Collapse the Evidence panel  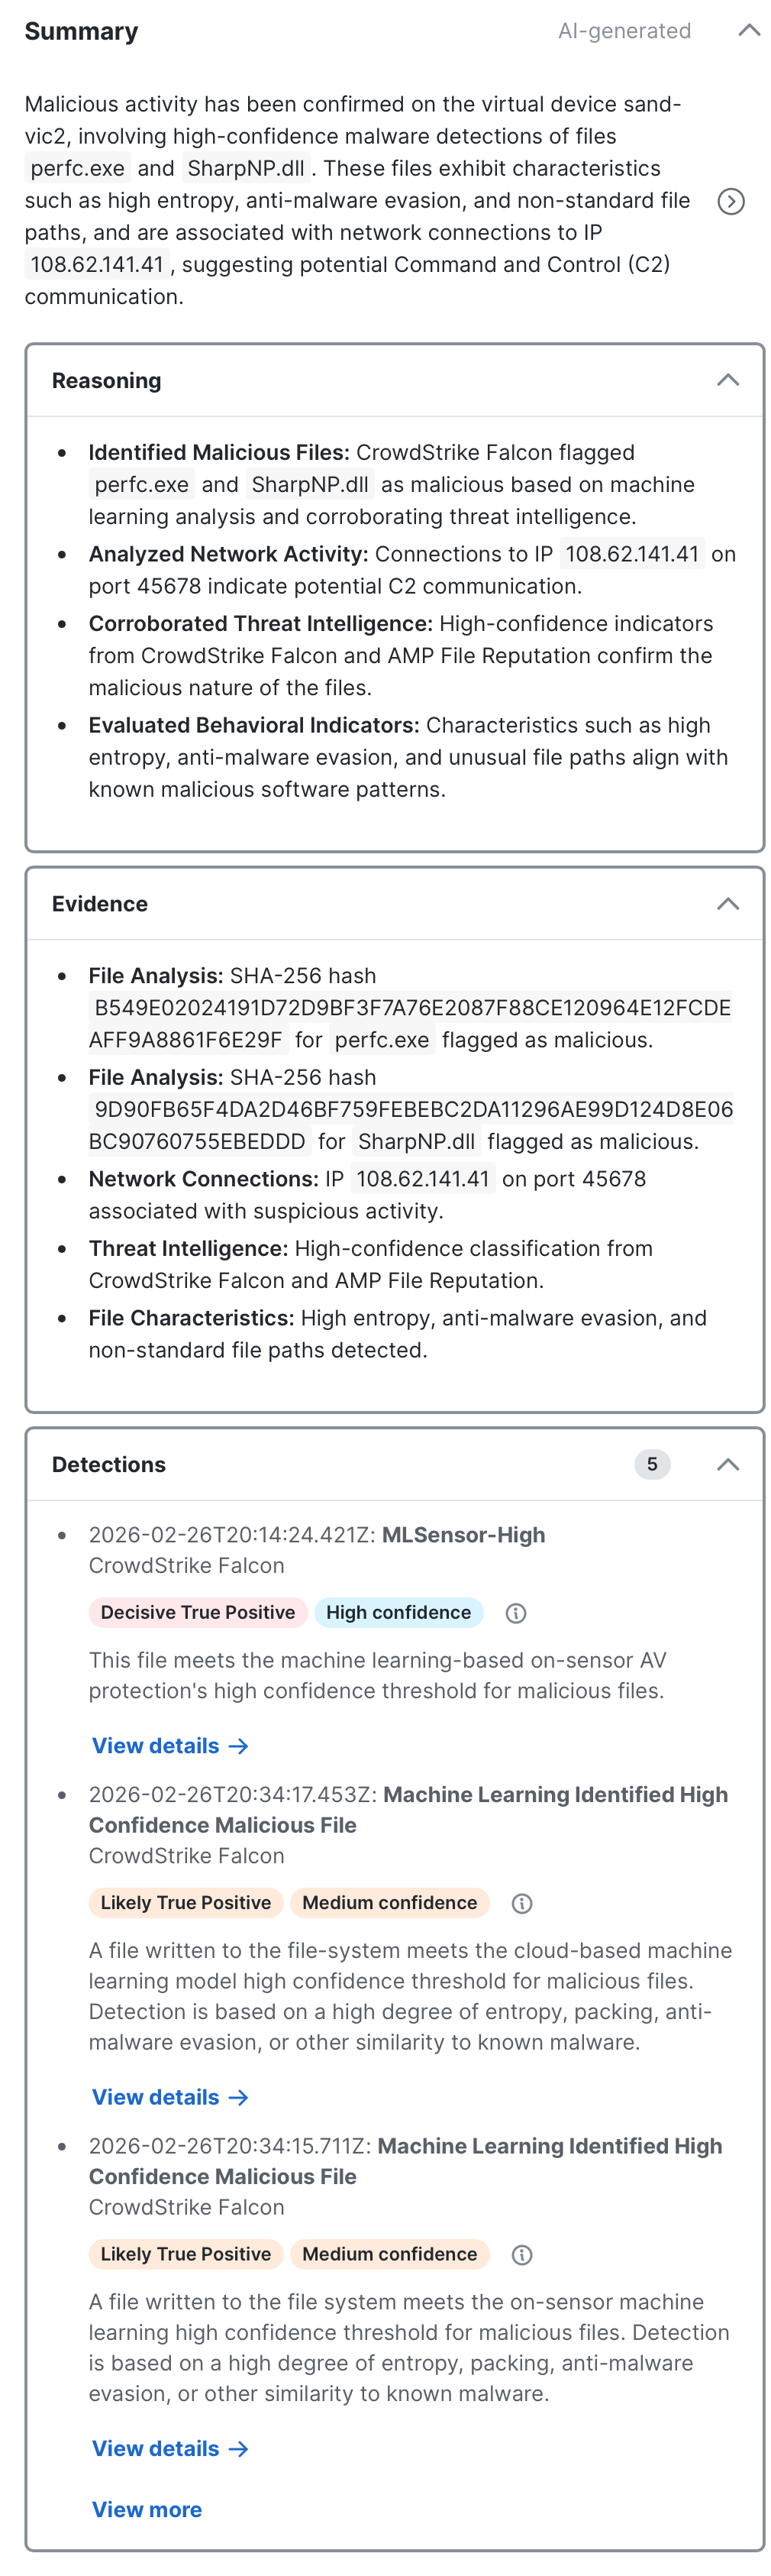(728, 904)
